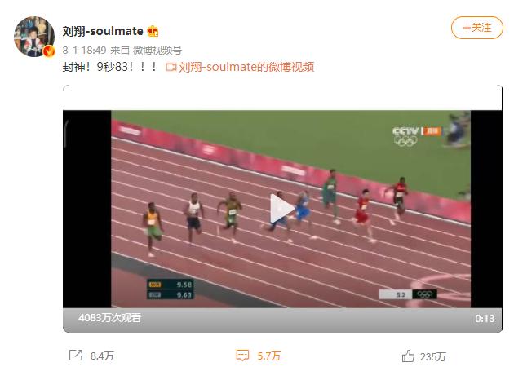Image resolution: width=514 pixels, height=371 pixels.
Task: Click the 4083万次观看 view count
Action: click(x=110, y=317)
